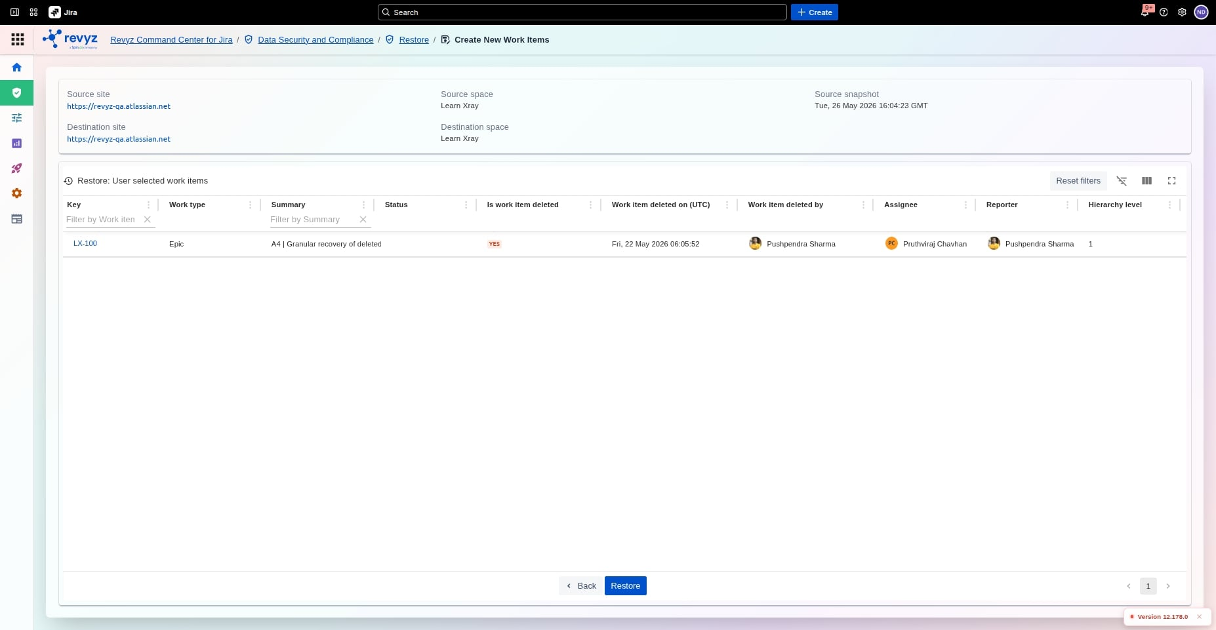Image resolution: width=1216 pixels, height=630 pixels.
Task: Open the app switcher icon in top bar
Action: point(33,12)
